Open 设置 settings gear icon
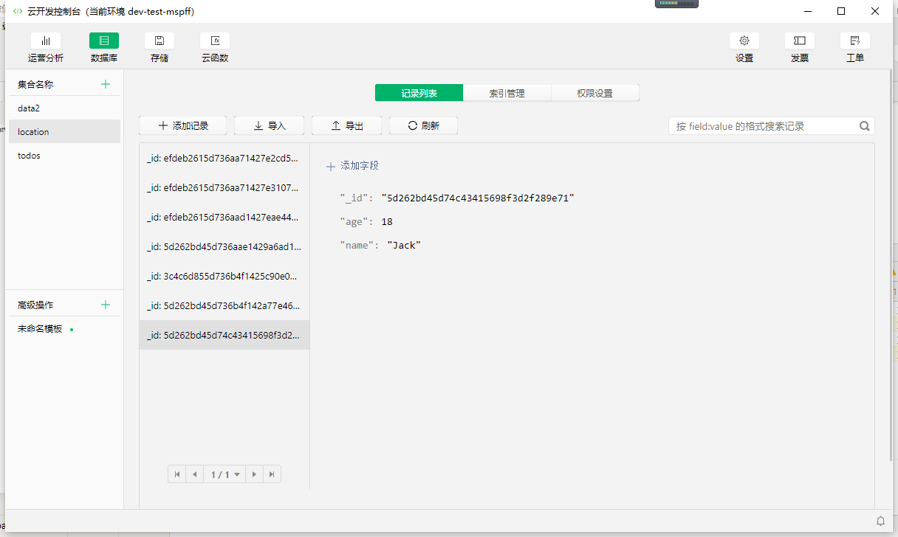 (x=744, y=41)
